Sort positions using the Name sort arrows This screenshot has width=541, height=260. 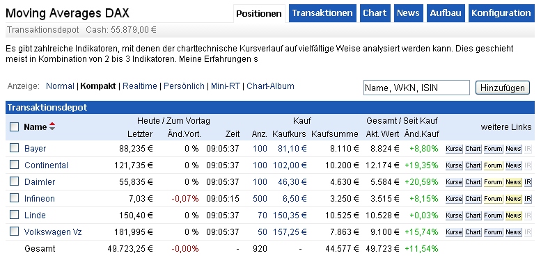click(x=52, y=127)
